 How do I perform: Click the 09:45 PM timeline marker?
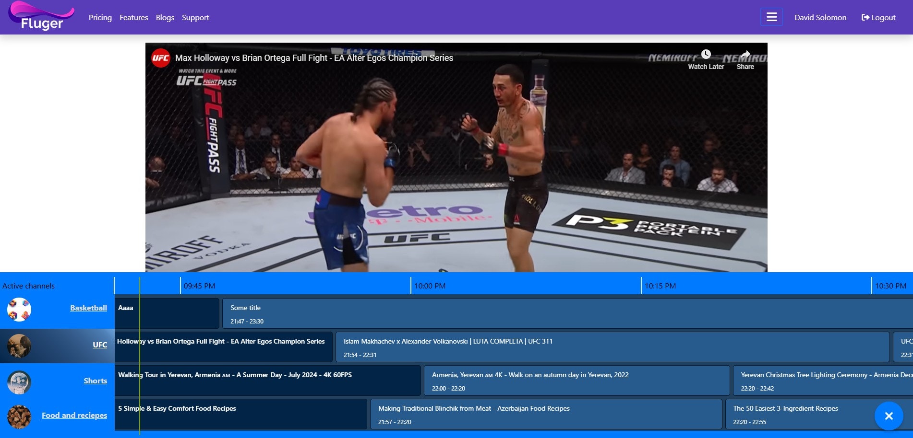[199, 286]
